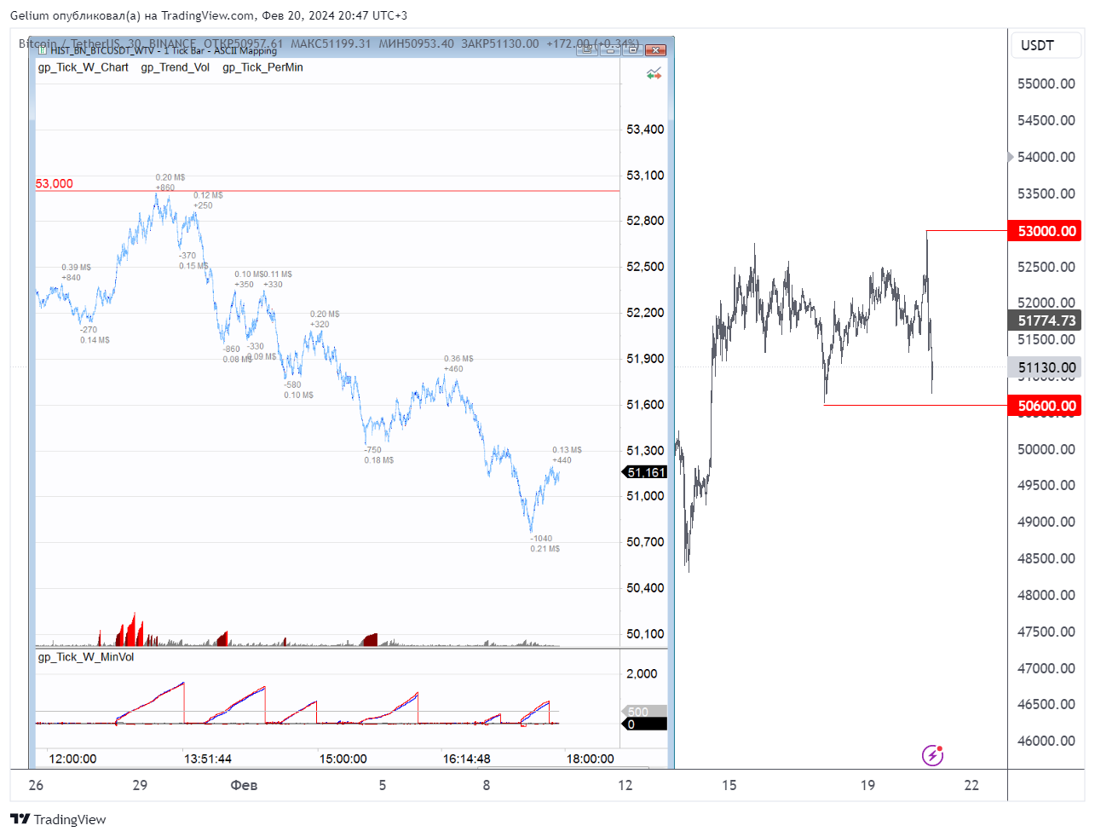Minimize the inner tick chart window
The image size is (1095, 837).
pos(610,50)
